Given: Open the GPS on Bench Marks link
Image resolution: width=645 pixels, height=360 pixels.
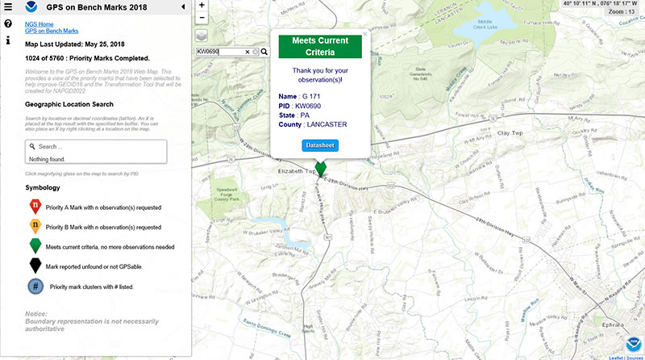Looking at the screenshot, I should (x=52, y=31).
